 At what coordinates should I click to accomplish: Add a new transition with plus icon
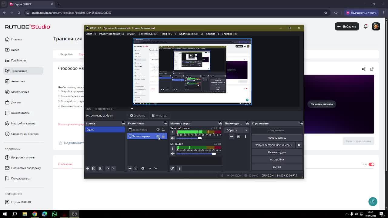coord(232,137)
